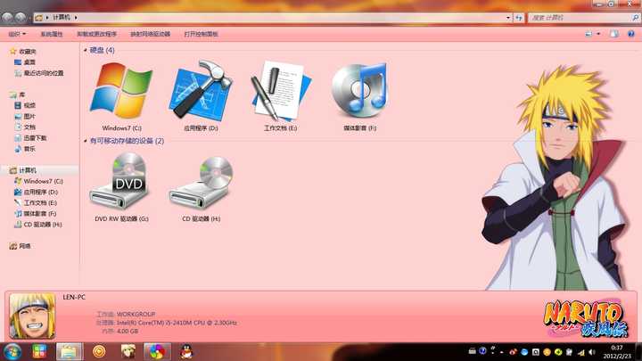This screenshot has height=361, width=642.
Task: Select 收藏夹 in the navigation pane
Action: point(28,52)
